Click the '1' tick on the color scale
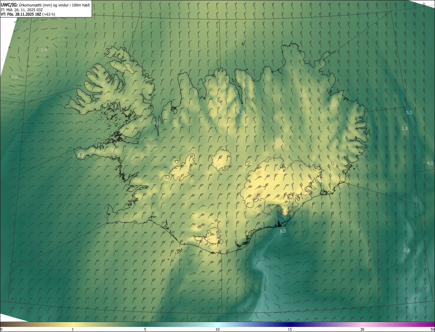This screenshot has width=435, height=332. coord(73,329)
